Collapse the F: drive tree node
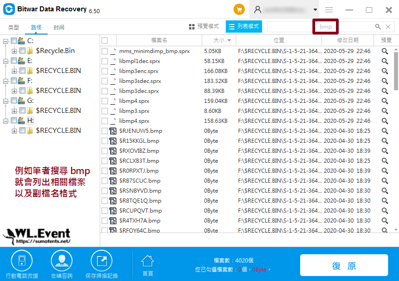Viewport: 399px width, 281px height. pos(5,82)
